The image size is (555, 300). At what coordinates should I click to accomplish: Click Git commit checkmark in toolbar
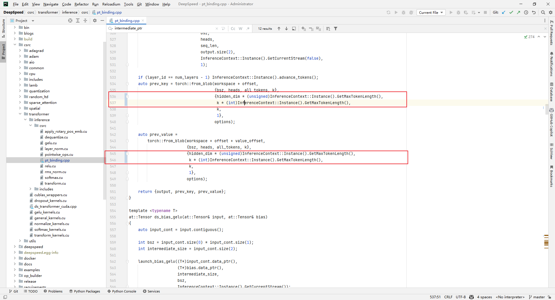pos(511,12)
